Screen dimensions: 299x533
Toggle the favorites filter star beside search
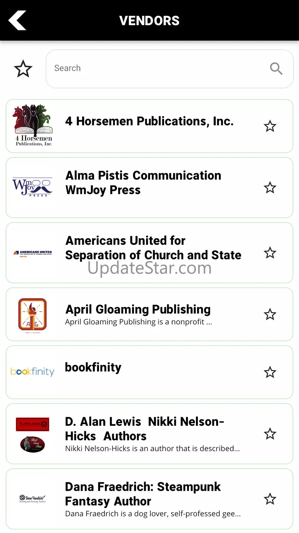coord(23,69)
